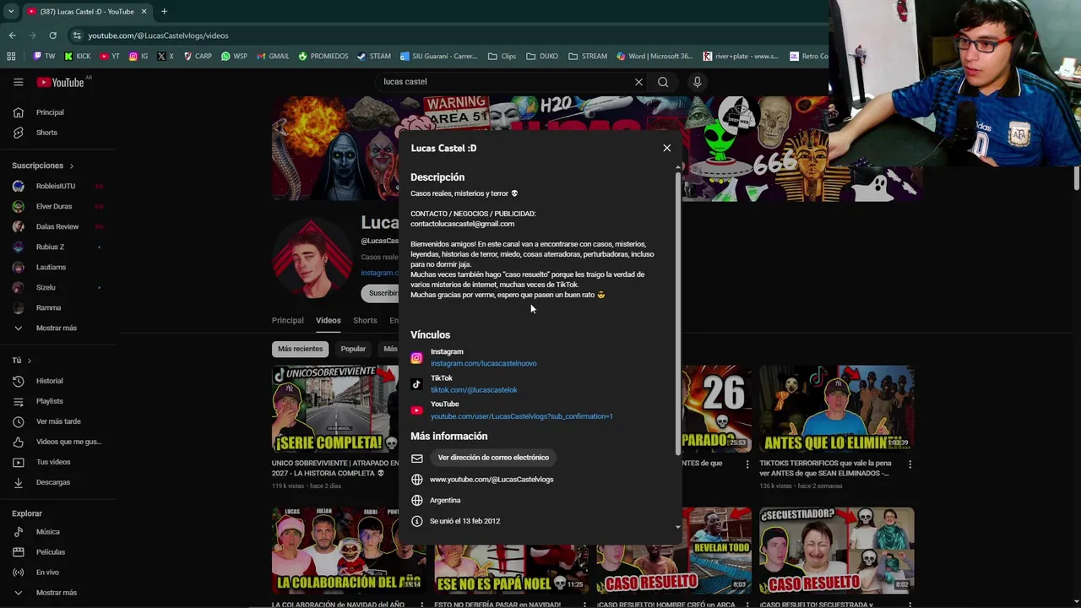Filter videos by Popular

[x=353, y=349]
